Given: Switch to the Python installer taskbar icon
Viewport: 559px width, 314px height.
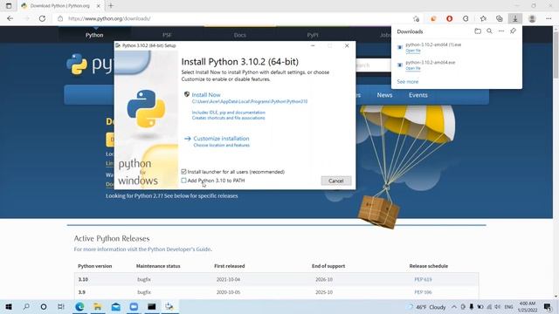Looking at the screenshot, I should [x=169, y=306].
